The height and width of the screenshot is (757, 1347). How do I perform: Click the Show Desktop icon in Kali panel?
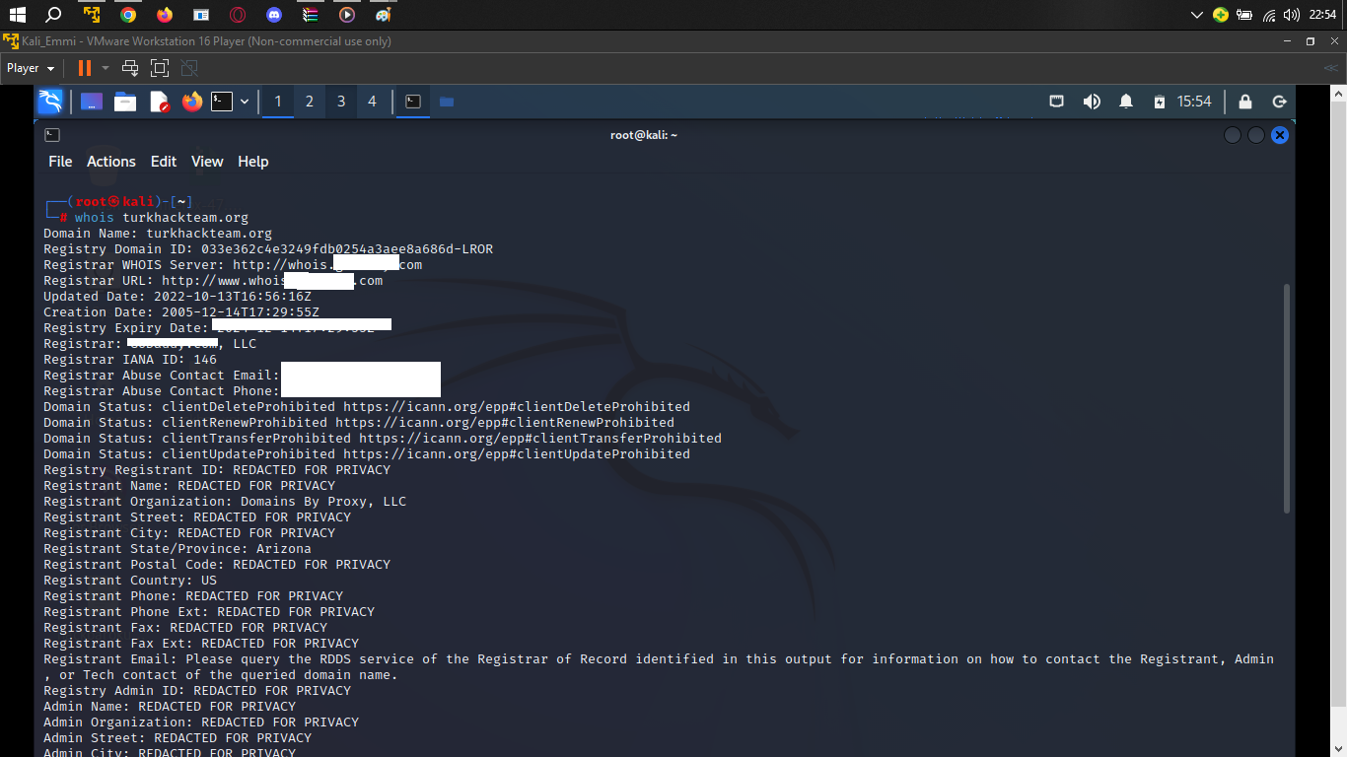coord(92,102)
